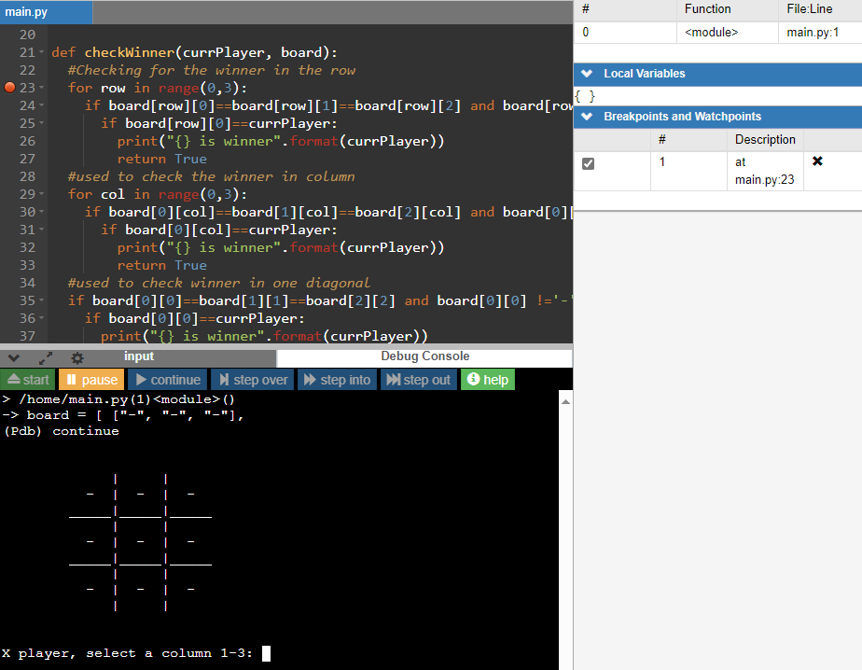Image resolution: width=862 pixels, height=670 pixels.
Task: Step into the current function call
Action: click(336, 379)
